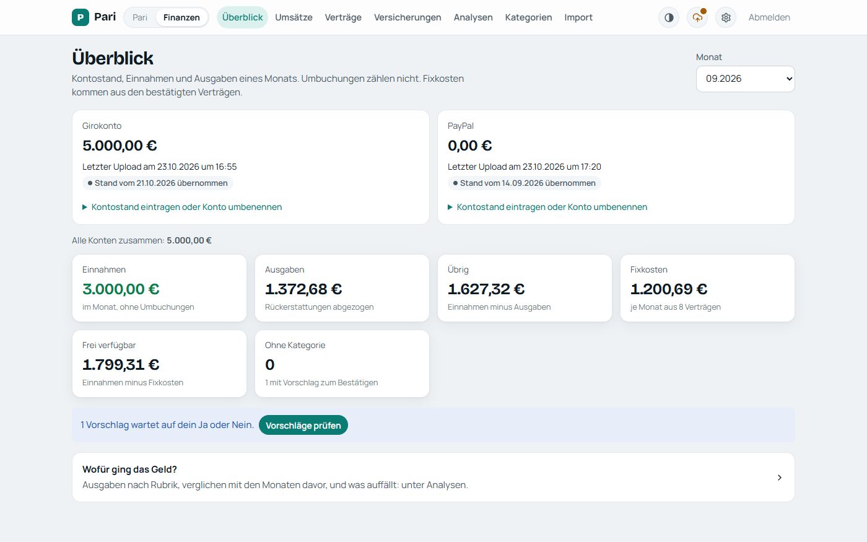The width and height of the screenshot is (867, 542).
Task: Click the PayPal balance 0,00 €
Action: (x=470, y=146)
